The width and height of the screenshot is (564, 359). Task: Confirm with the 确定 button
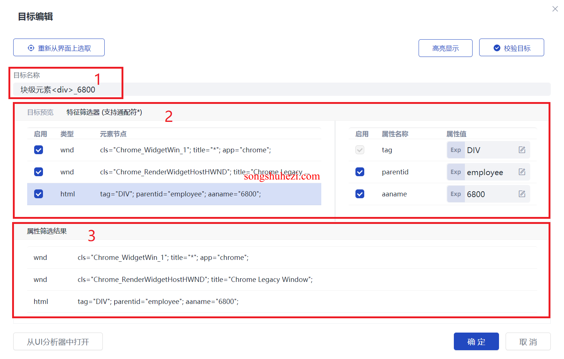[x=476, y=341]
